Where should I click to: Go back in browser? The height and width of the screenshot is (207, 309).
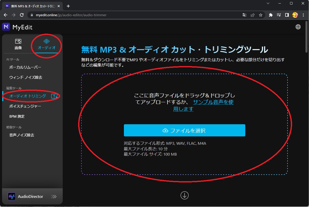pyautogui.click(x=6, y=15)
